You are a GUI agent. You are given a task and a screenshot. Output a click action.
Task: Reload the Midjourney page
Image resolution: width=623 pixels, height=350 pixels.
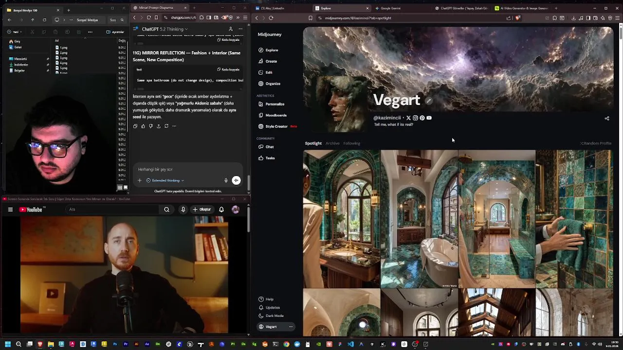[271, 18]
